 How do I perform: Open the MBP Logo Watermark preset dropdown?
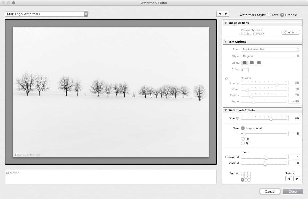click(47, 14)
